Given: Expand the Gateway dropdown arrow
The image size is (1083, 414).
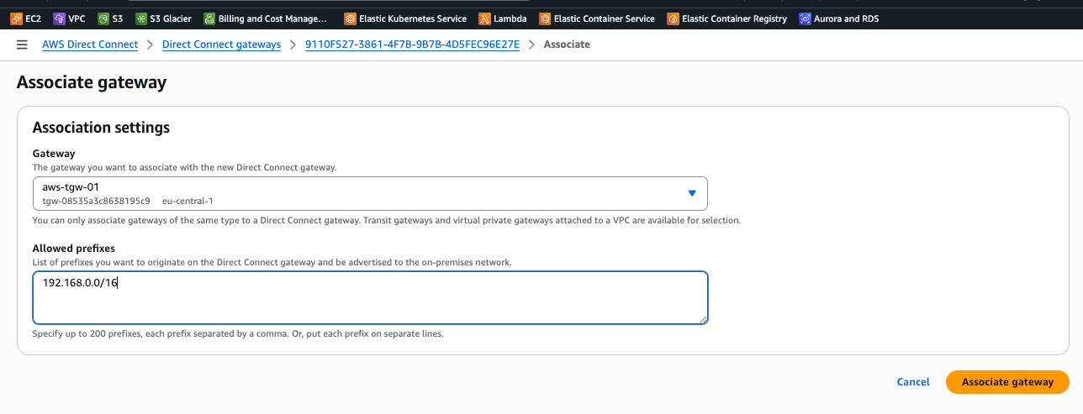Looking at the screenshot, I should pyautogui.click(x=692, y=193).
